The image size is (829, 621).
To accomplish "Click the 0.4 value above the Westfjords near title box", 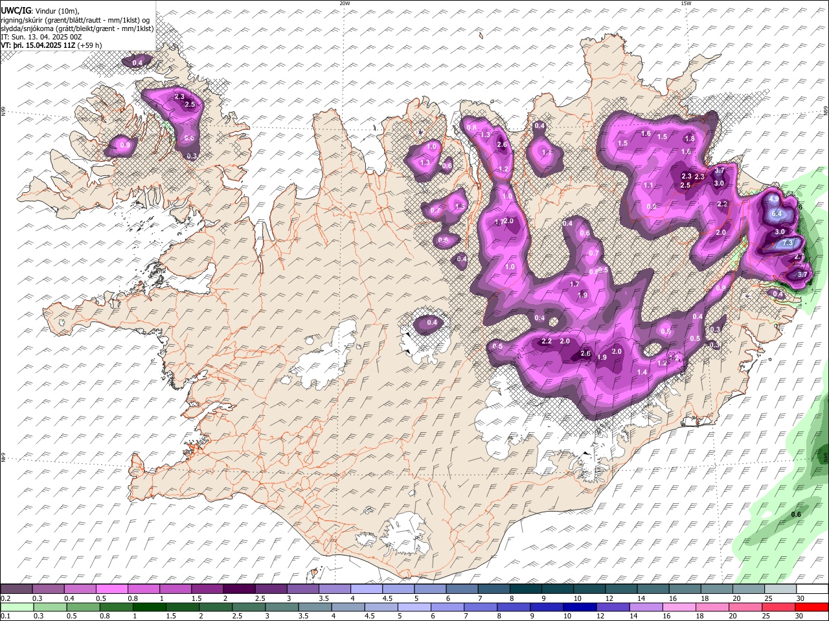I will click(x=137, y=63).
